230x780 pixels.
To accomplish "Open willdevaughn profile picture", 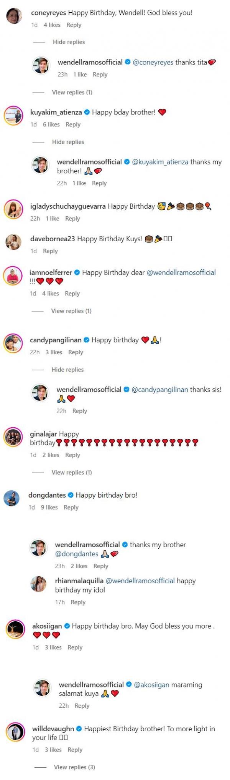I will point(15,732).
